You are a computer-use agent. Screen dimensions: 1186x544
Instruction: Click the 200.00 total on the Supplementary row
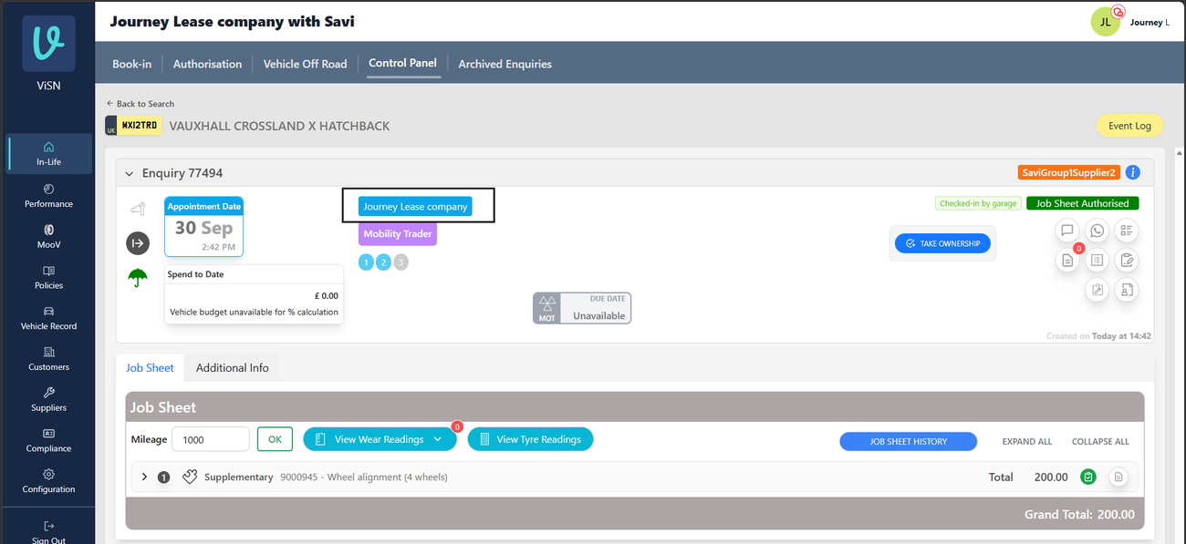[1051, 477]
